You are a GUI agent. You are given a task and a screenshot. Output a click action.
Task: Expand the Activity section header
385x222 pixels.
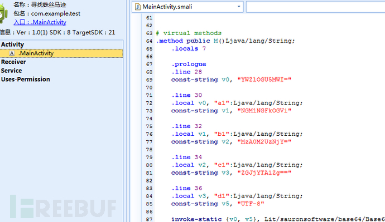(x=12, y=45)
